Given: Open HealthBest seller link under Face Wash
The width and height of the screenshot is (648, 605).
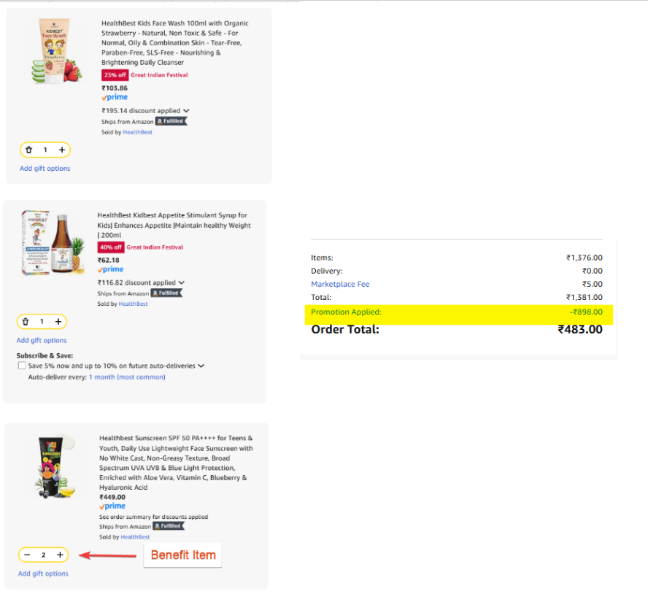Looking at the screenshot, I should click(137, 132).
